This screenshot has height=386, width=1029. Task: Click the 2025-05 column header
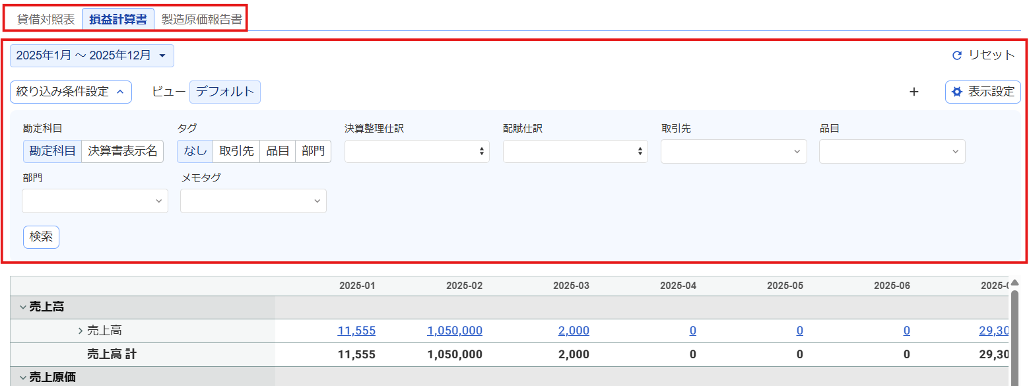pyautogui.click(x=785, y=286)
